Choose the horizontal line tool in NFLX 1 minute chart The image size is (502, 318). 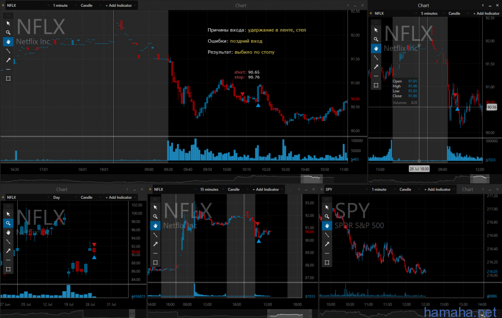pyautogui.click(x=8, y=69)
